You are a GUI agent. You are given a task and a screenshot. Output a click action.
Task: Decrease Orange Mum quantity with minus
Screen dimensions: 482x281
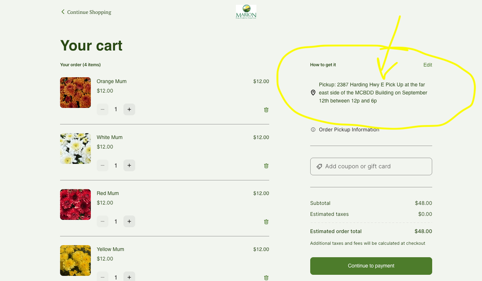pyautogui.click(x=102, y=109)
